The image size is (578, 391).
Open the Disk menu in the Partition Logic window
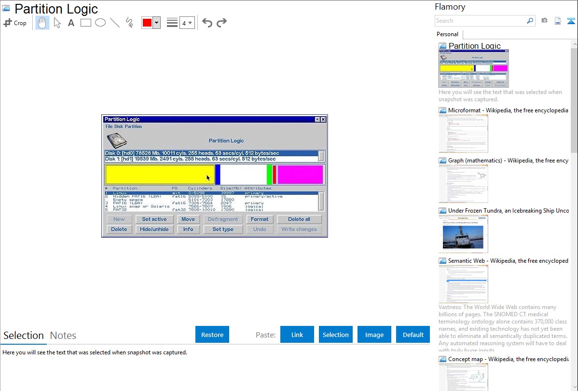coord(119,126)
